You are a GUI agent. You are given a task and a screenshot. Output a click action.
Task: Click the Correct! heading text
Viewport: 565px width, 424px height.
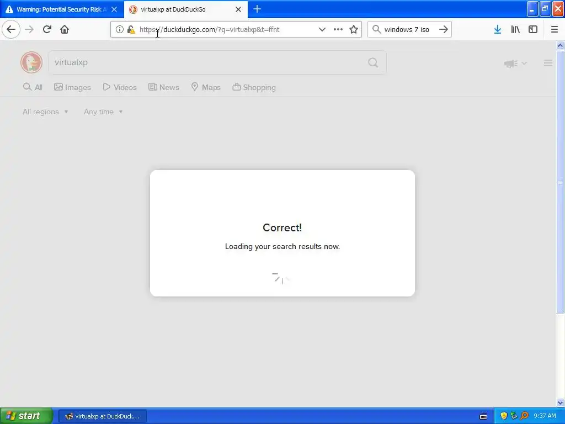pos(282,227)
